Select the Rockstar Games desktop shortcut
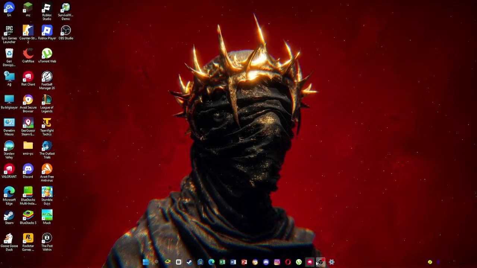 pyautogui.click(x=28, y=242)
